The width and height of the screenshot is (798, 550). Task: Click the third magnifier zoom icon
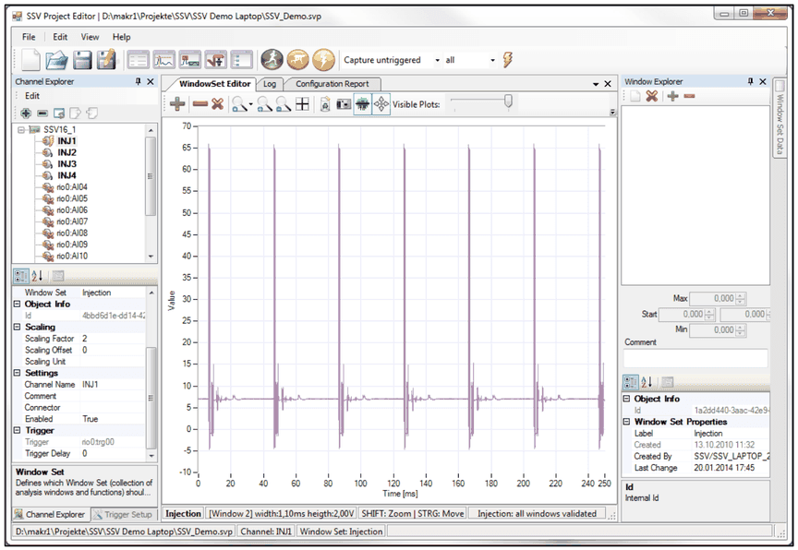[x=284, y=104]
